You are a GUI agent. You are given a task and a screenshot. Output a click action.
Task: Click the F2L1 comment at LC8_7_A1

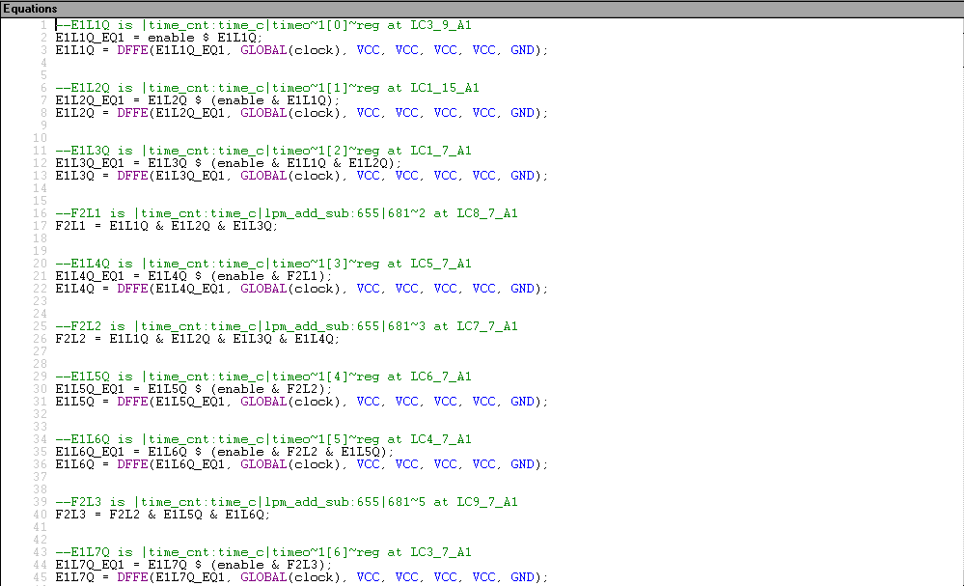click(286, 213)
